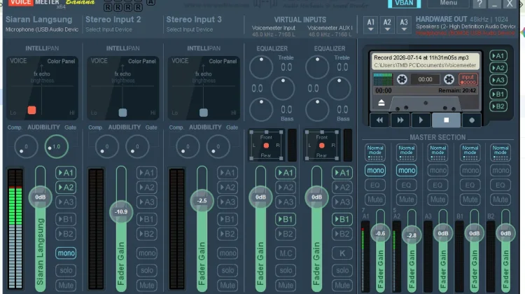The height and width of the screenshot is (294, 525).
Task: Enable B2 routing on Stereo Input 3
Action: pyautogui.click(x=227, y=234)
